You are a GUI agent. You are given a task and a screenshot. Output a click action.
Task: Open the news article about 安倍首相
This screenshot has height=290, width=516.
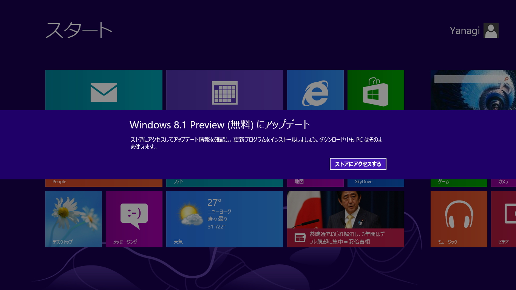(x=345, y=219)
